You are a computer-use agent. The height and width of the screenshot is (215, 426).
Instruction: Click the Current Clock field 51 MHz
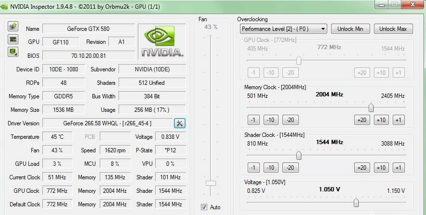(57, 177)
